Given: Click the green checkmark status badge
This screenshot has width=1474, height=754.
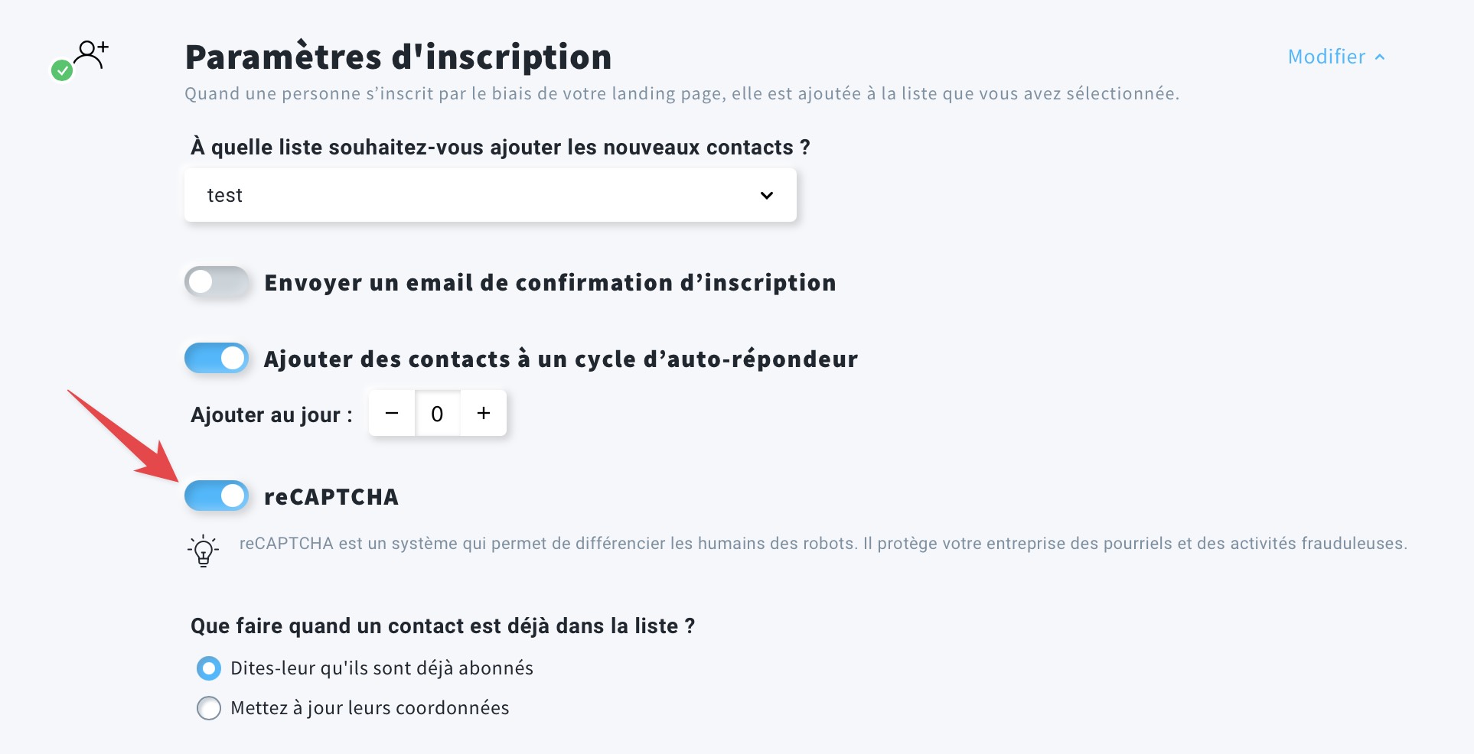Looking at the screenshot, I should tap(62, 71).
